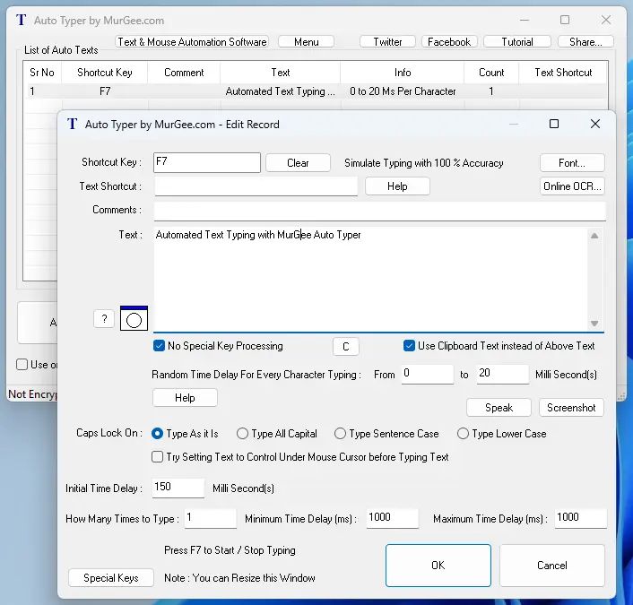This screenshot has height=605, width=633.
Task: Click the Clear button next to Shortcut Key
Action: pos(298,163)
